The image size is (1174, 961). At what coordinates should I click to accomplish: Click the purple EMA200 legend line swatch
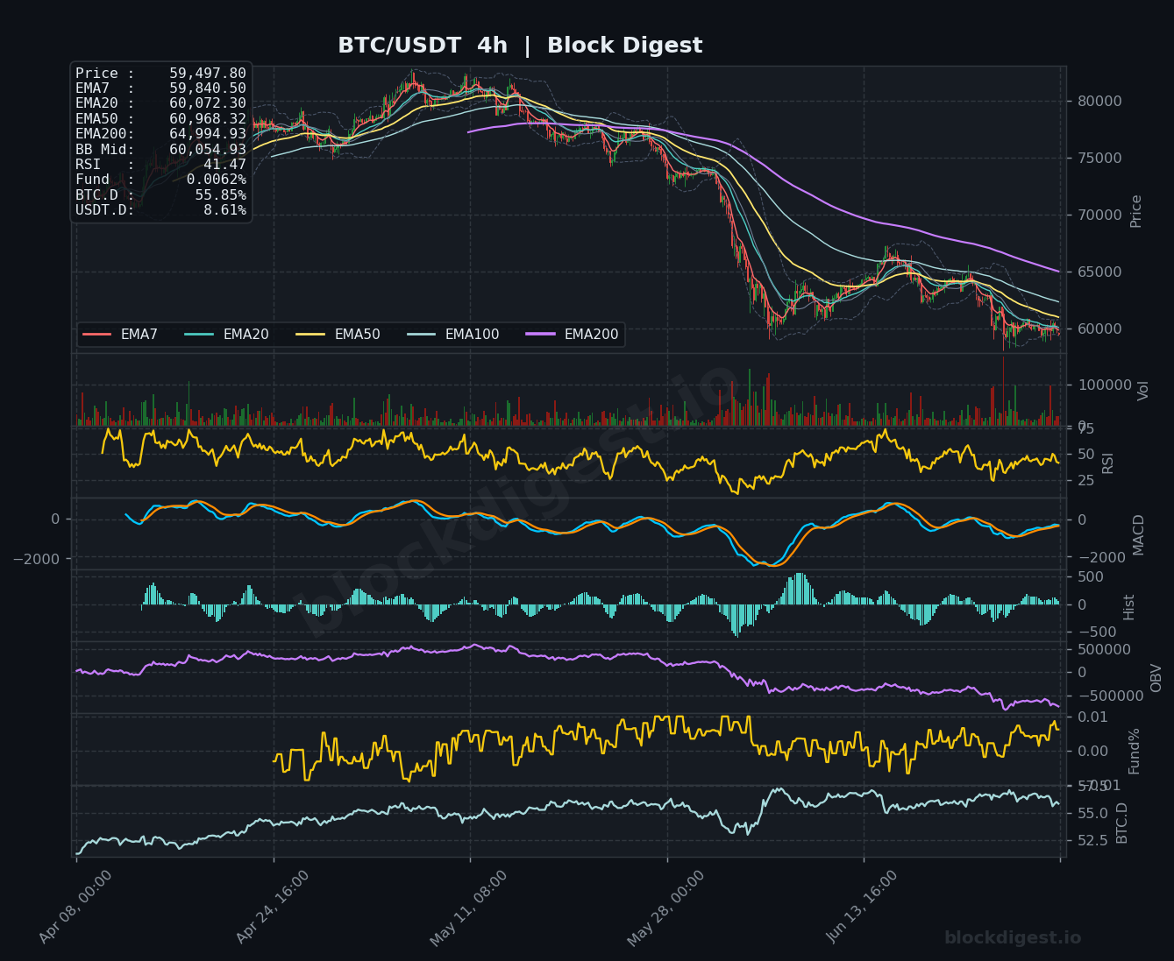pos(540,335)
